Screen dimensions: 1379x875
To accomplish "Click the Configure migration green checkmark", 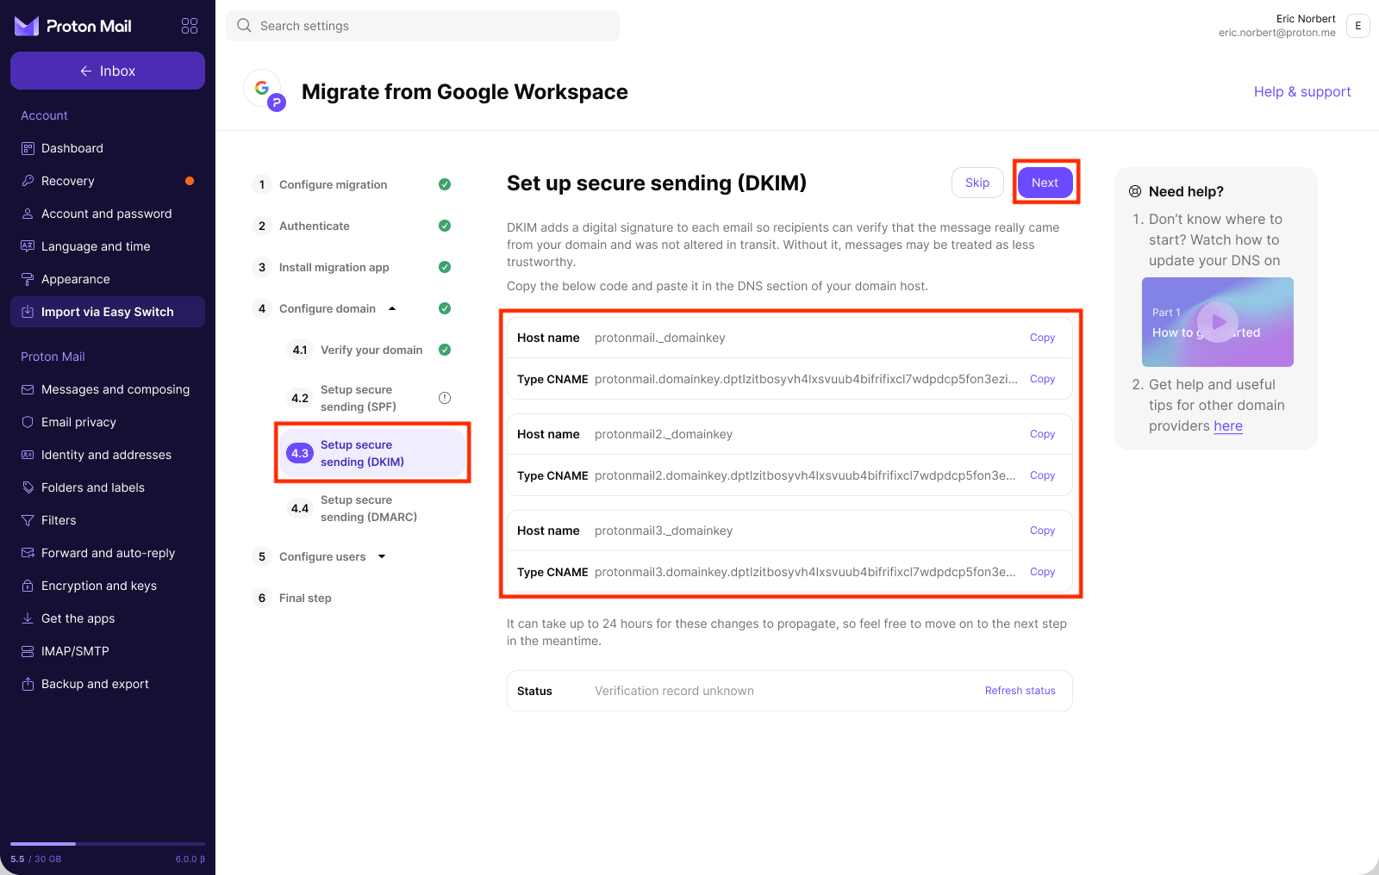I will tap(445, 184).
